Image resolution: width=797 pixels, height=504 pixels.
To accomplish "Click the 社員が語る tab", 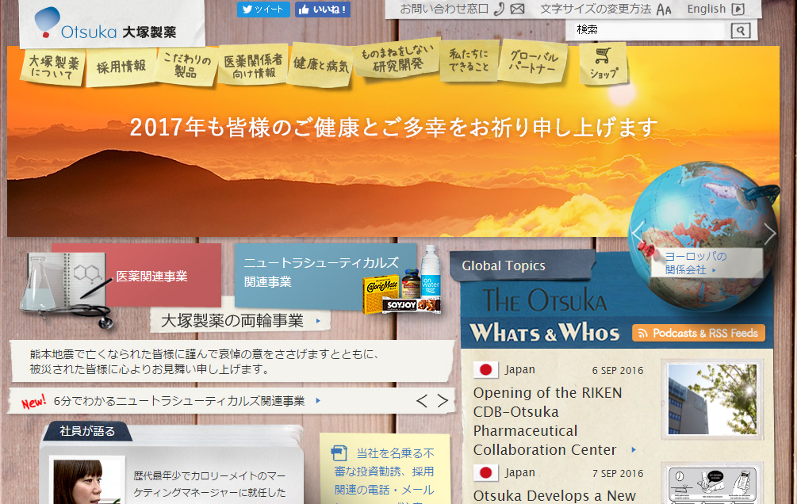I will tap(87, 431).
